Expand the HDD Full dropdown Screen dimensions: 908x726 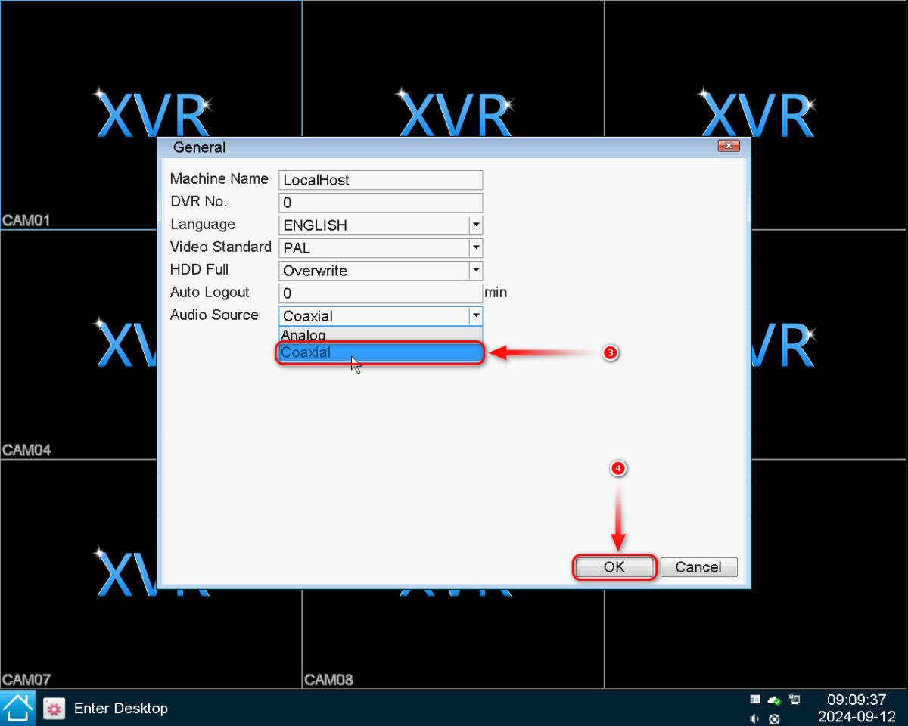(x=475, y=271)
